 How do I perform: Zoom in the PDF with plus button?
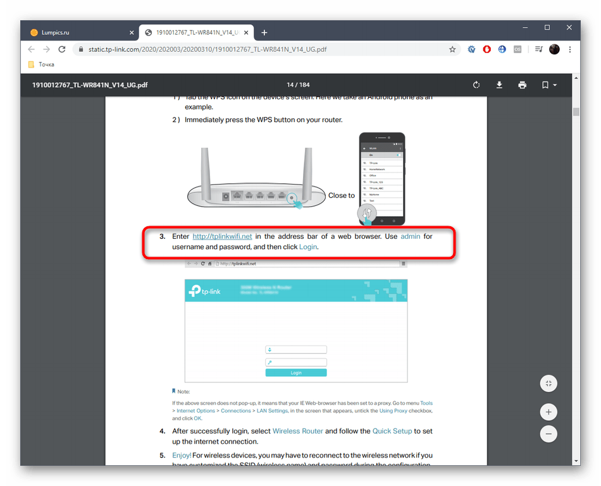click(x=548, y=412)
